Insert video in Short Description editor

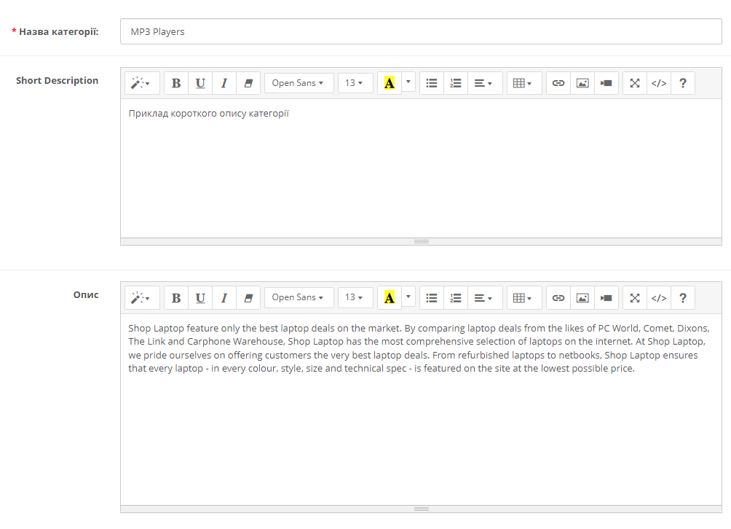tap(606, 83)
